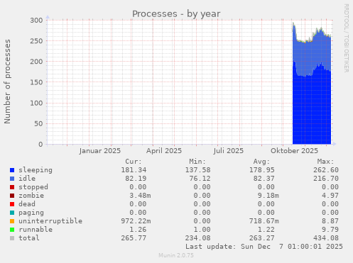Click the sleeping legend color swatch
Image resolution: width=353 pixels, height=263 pixels.
12,170
